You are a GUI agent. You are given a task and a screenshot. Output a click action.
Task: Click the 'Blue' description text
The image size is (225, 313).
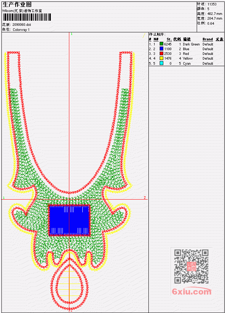(x=186, y=49)
